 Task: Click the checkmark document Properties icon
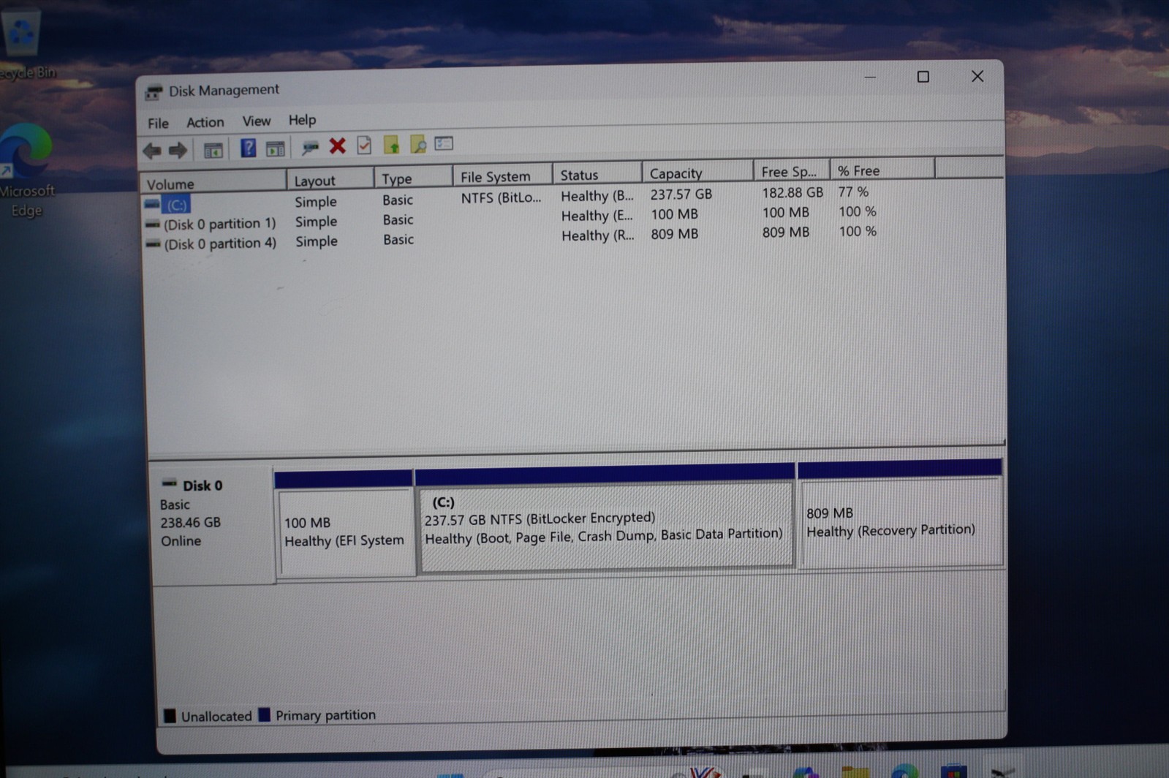coord(364,146)
